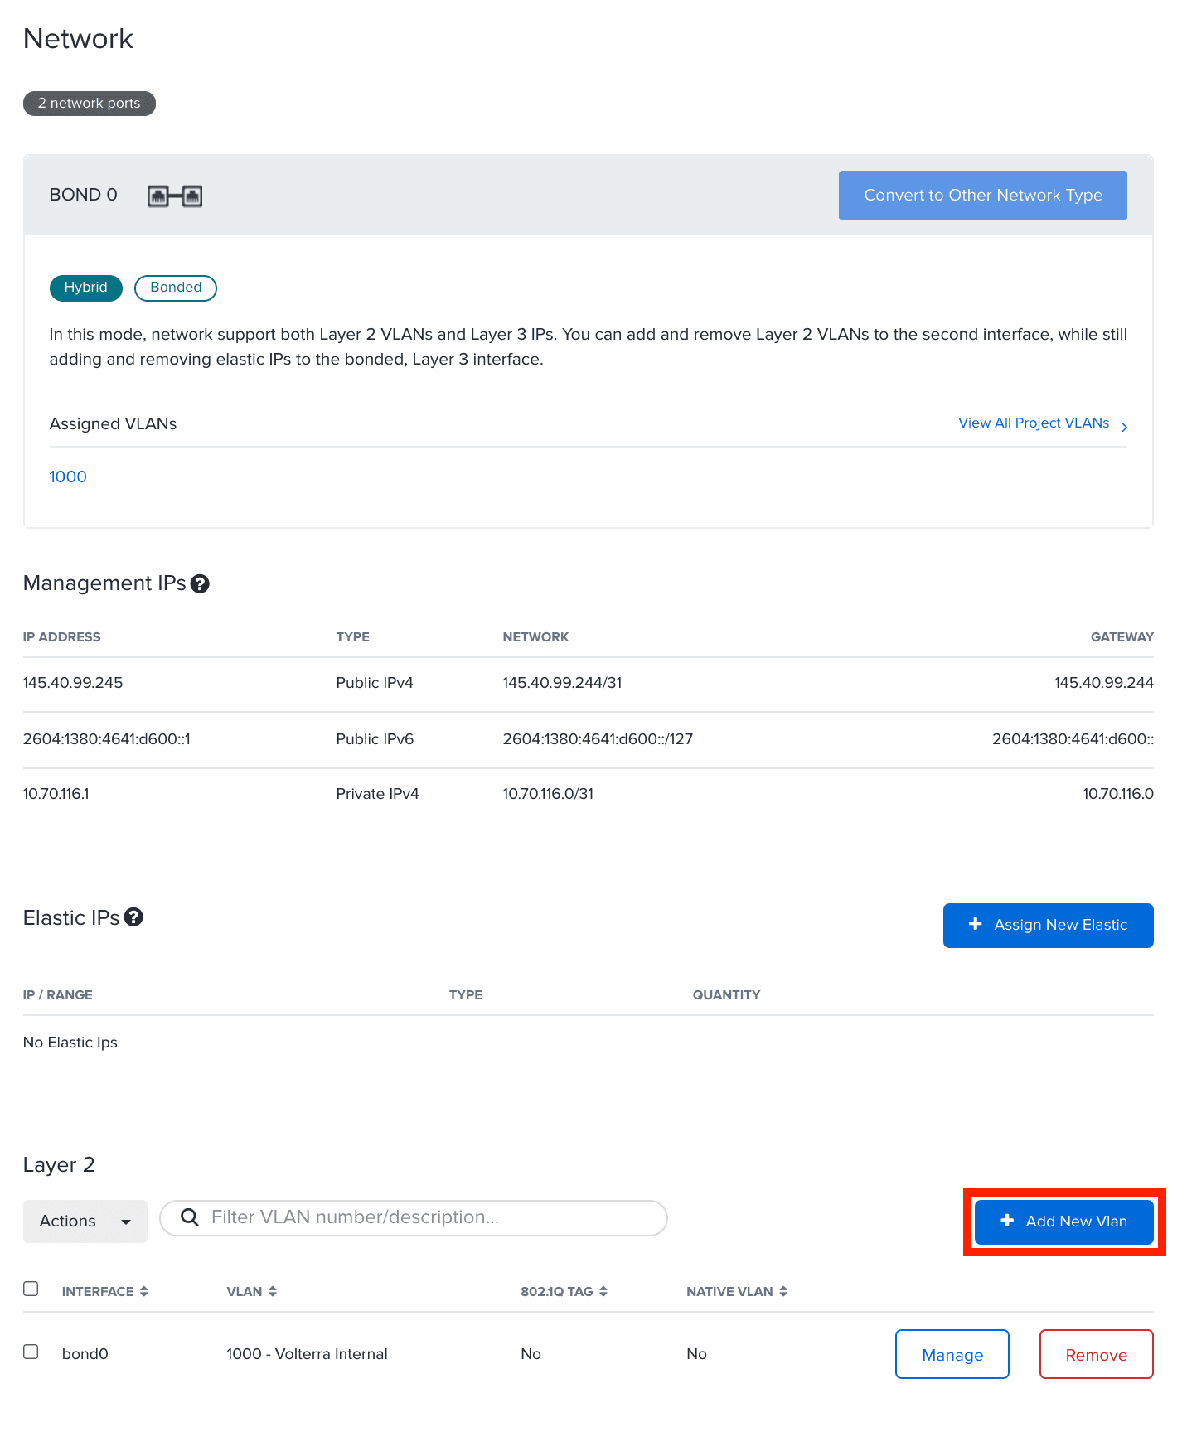Click the Public IPv6 type cell
Viewport: 1187px width, 1432px height.
point(375,739)
